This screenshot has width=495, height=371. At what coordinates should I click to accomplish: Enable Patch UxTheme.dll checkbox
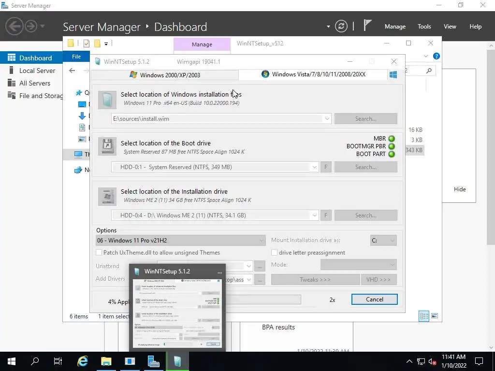tap(99, 252)
